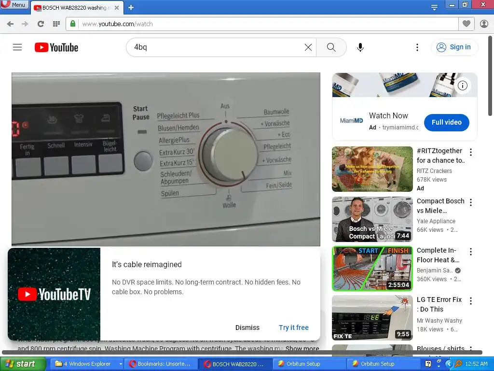
Task: Open the Windows start menu
Action: coord(23,364)
